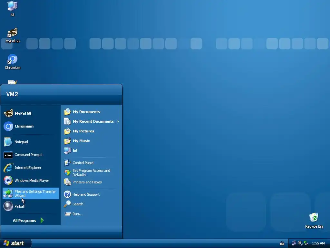Click the Command Prompt icon
Viewport: 330px width, 248px height.
point(8,155)
